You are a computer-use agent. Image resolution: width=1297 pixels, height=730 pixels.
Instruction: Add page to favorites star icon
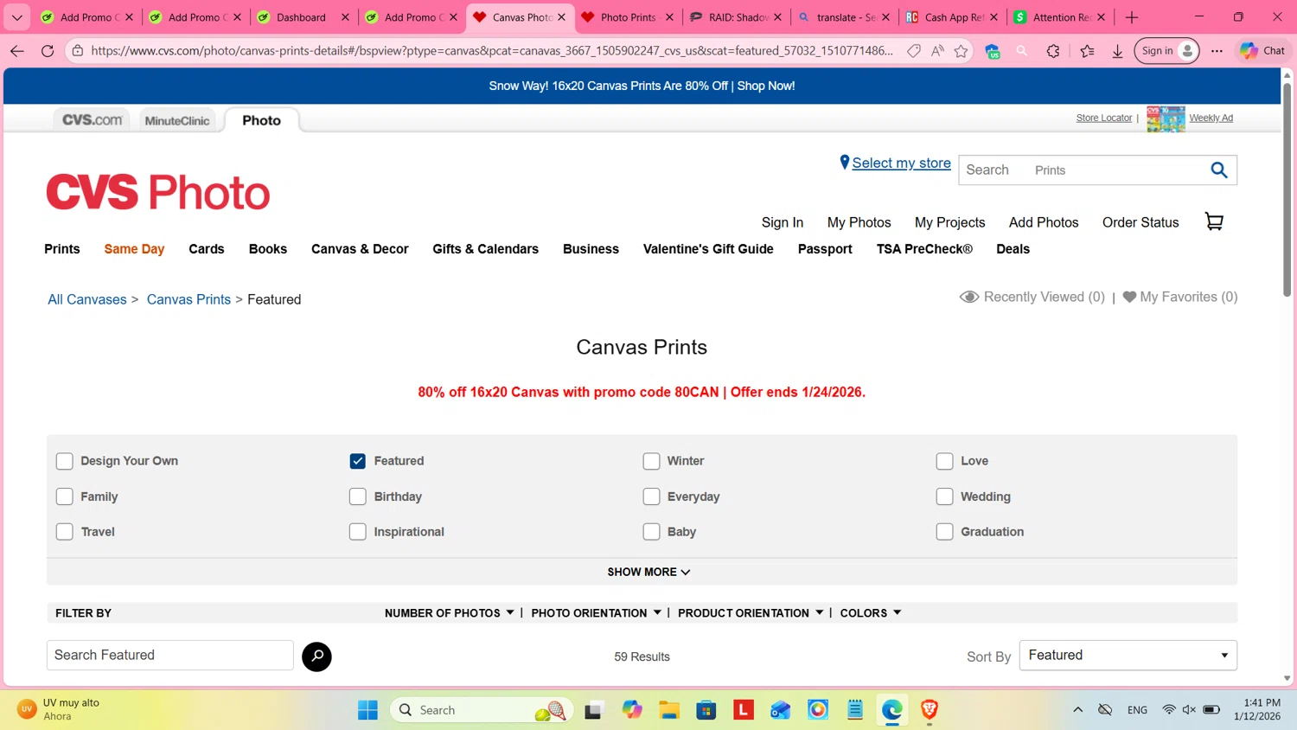coord(961,51)
